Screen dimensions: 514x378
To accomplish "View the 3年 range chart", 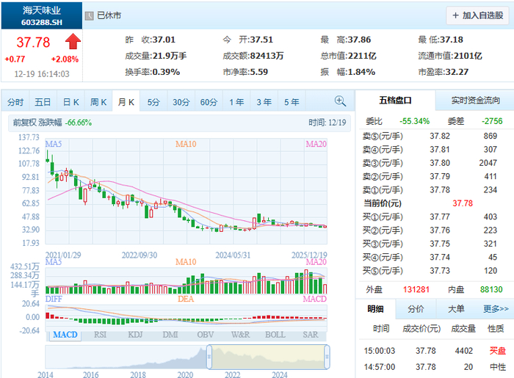I will (x=264, y=102).
